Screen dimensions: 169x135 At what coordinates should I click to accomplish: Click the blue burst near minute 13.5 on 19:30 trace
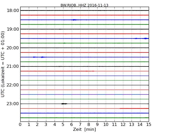(x=136, y=38)
